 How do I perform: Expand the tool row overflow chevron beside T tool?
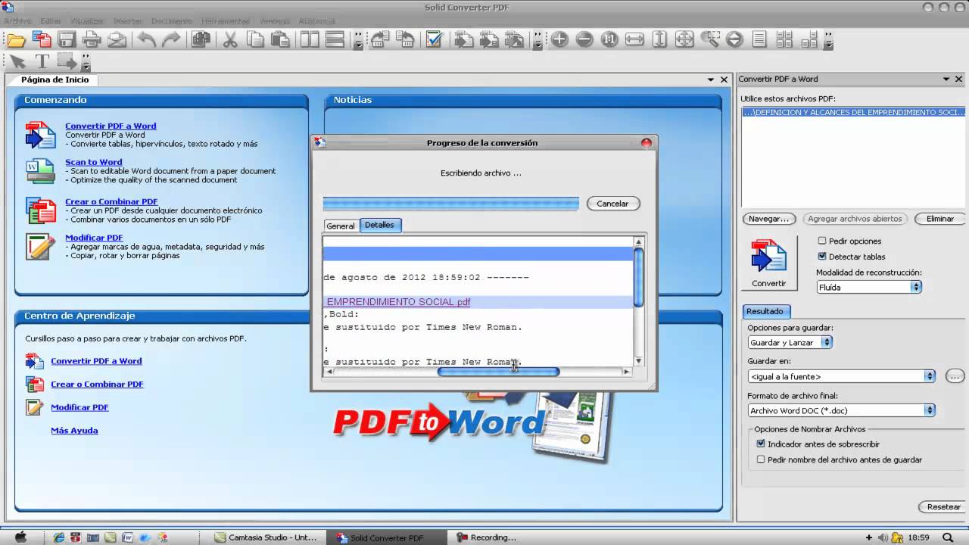point(86,62)
